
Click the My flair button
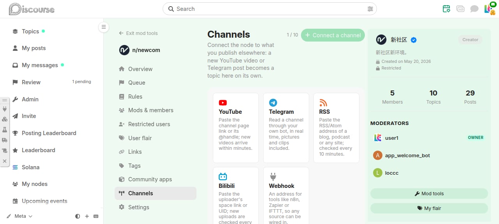429,208
